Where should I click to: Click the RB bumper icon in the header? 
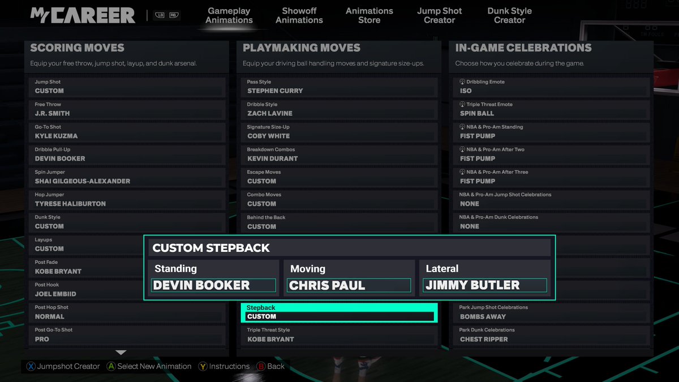(x=173, y=15)
